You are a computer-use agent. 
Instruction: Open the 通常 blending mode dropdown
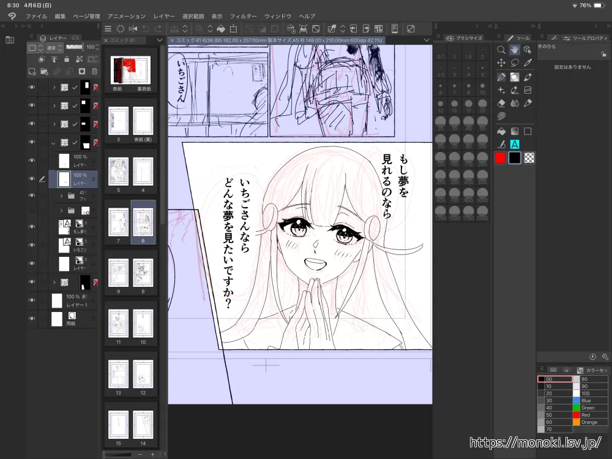click(x=54, y=47)
